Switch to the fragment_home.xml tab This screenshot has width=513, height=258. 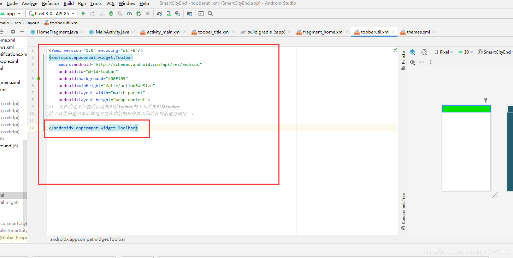pyautogui.click(x=323, y=32)
